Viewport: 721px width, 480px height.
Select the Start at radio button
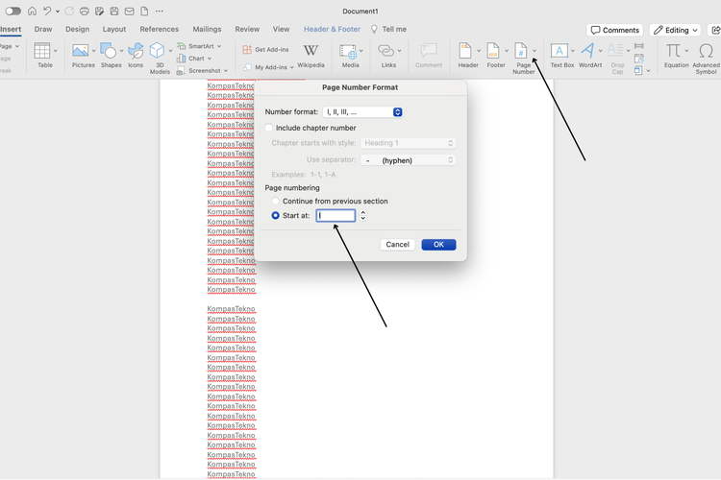(276, 215)
